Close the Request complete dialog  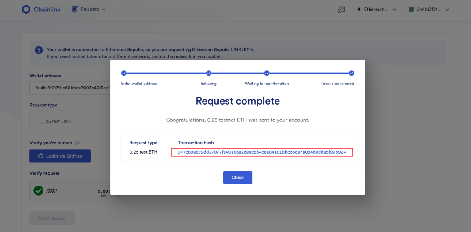click(x=238, y=178)
